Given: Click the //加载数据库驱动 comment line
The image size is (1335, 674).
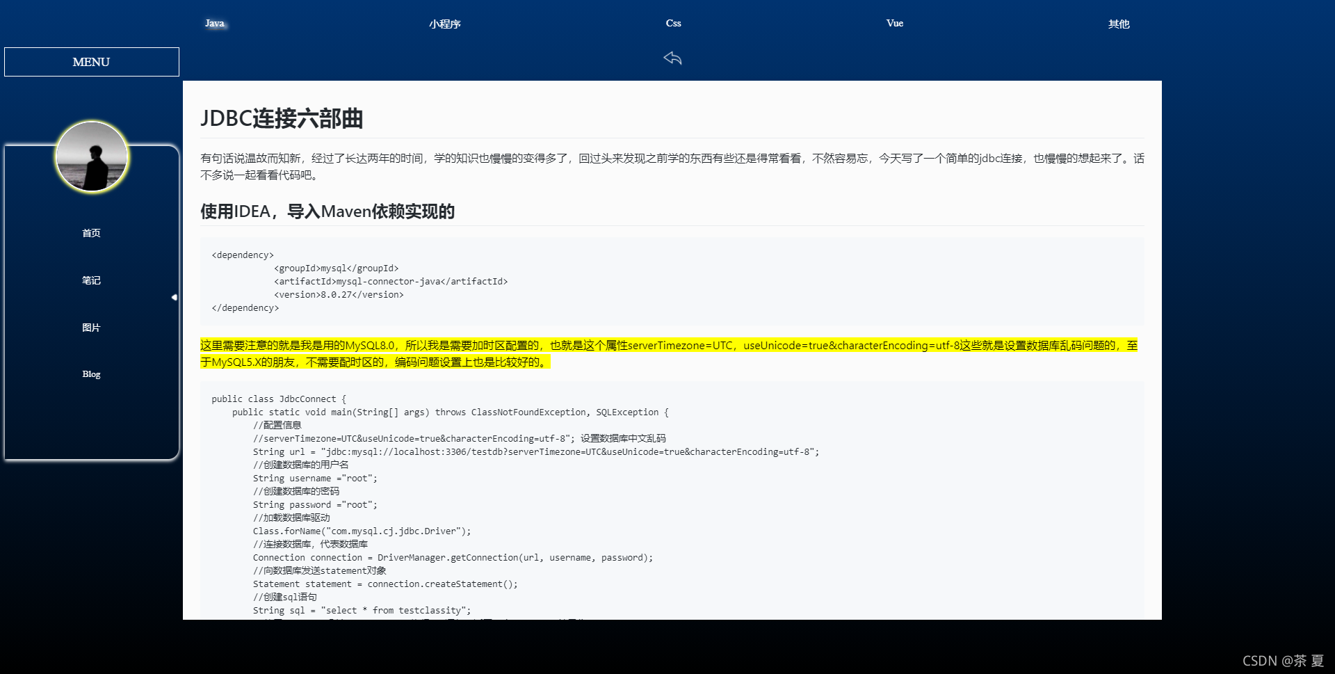Looking at the screenshot, I should [291, 518].
